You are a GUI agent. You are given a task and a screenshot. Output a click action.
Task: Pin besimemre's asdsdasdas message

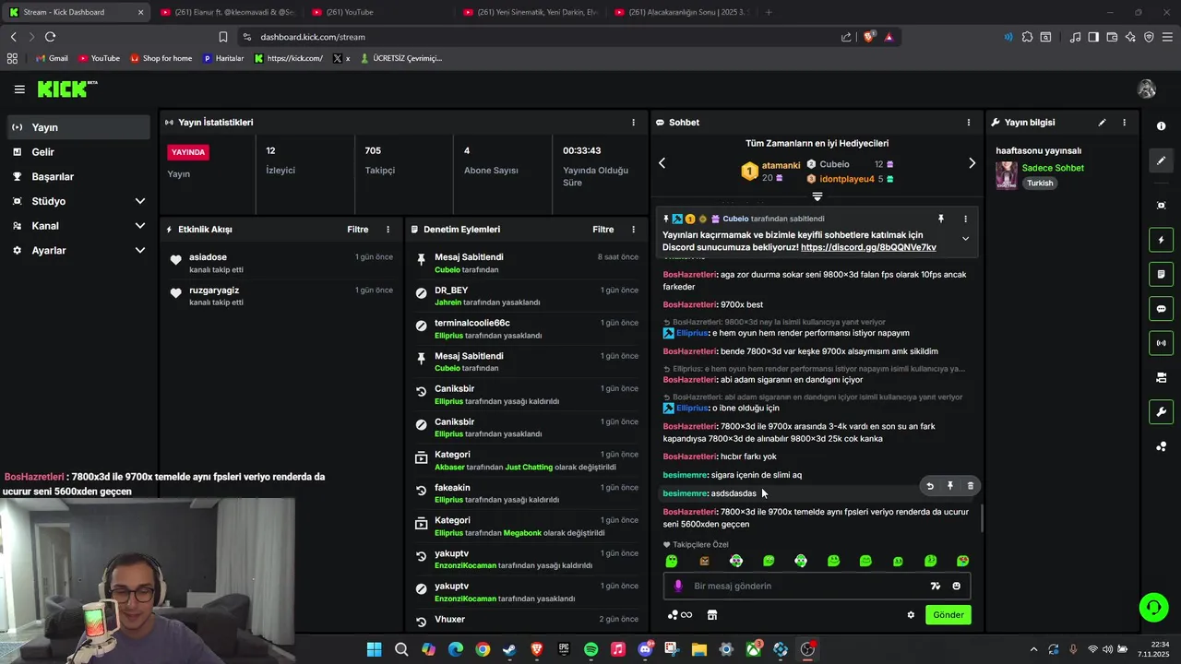(x=950, y=486)
